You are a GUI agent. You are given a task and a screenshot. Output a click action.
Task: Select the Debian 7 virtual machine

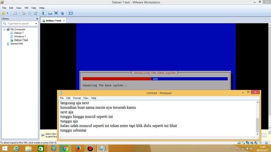[x=19, y=33]
